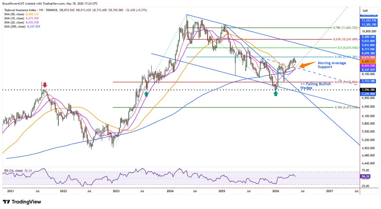Click the 2023 label on the time axis
381x209 pixels.
click(x=116, y=191)
